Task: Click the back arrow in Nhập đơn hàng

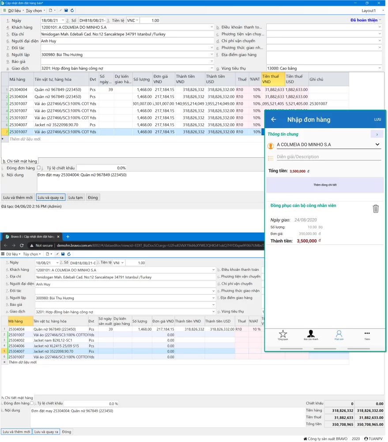Action: pos(274,120)
